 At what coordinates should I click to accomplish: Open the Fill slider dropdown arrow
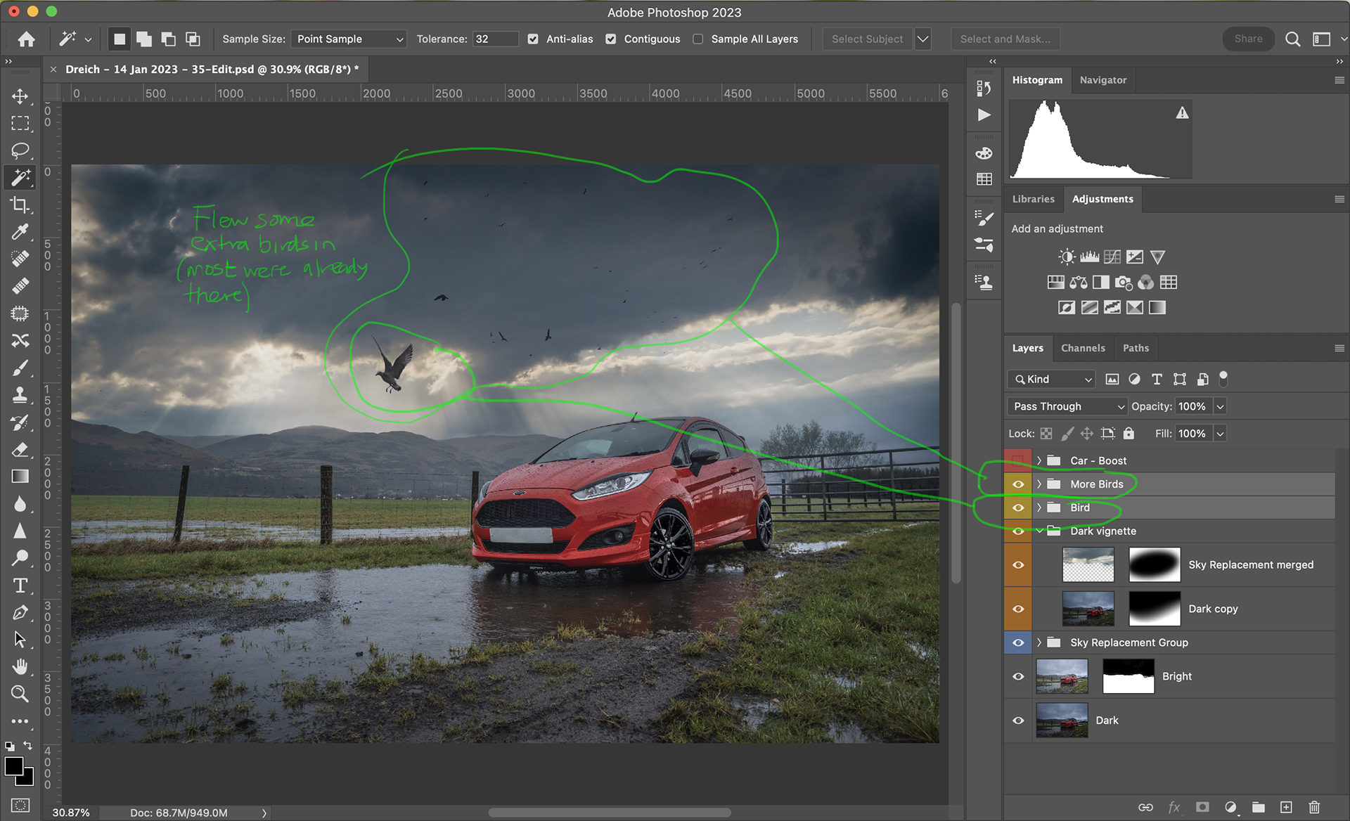coord(1221,434)
